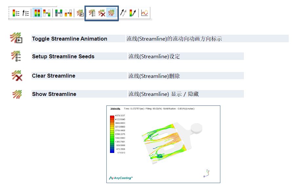Click Clear Streamline icon in the toolbar
Image resolution: width=293 pixels, height=187 pixels.
coord(102,13)
